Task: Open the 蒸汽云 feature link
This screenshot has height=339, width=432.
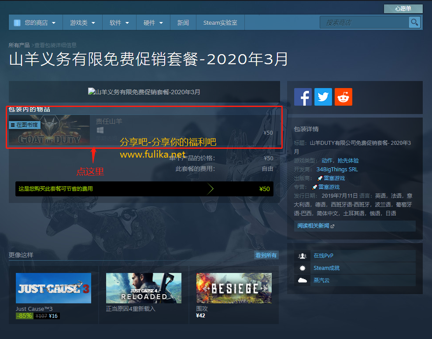Action: (x=321, y=280)
